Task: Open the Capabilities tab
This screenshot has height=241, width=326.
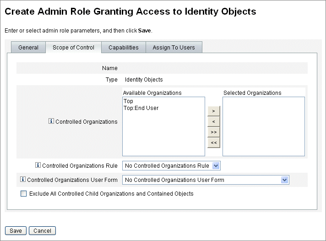Action: click(124, 48)
